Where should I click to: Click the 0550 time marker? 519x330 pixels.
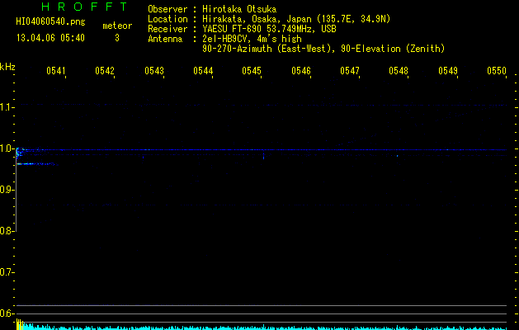(x=497, y=71)
